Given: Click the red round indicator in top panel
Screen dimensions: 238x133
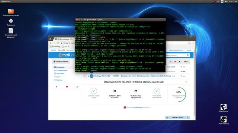Looking at the screenshot, I should 214,1.
